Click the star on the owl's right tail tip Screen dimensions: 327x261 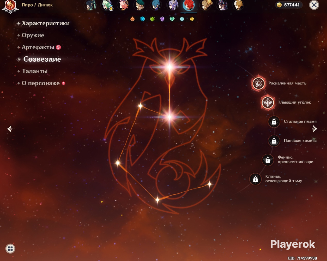(209, 184)
